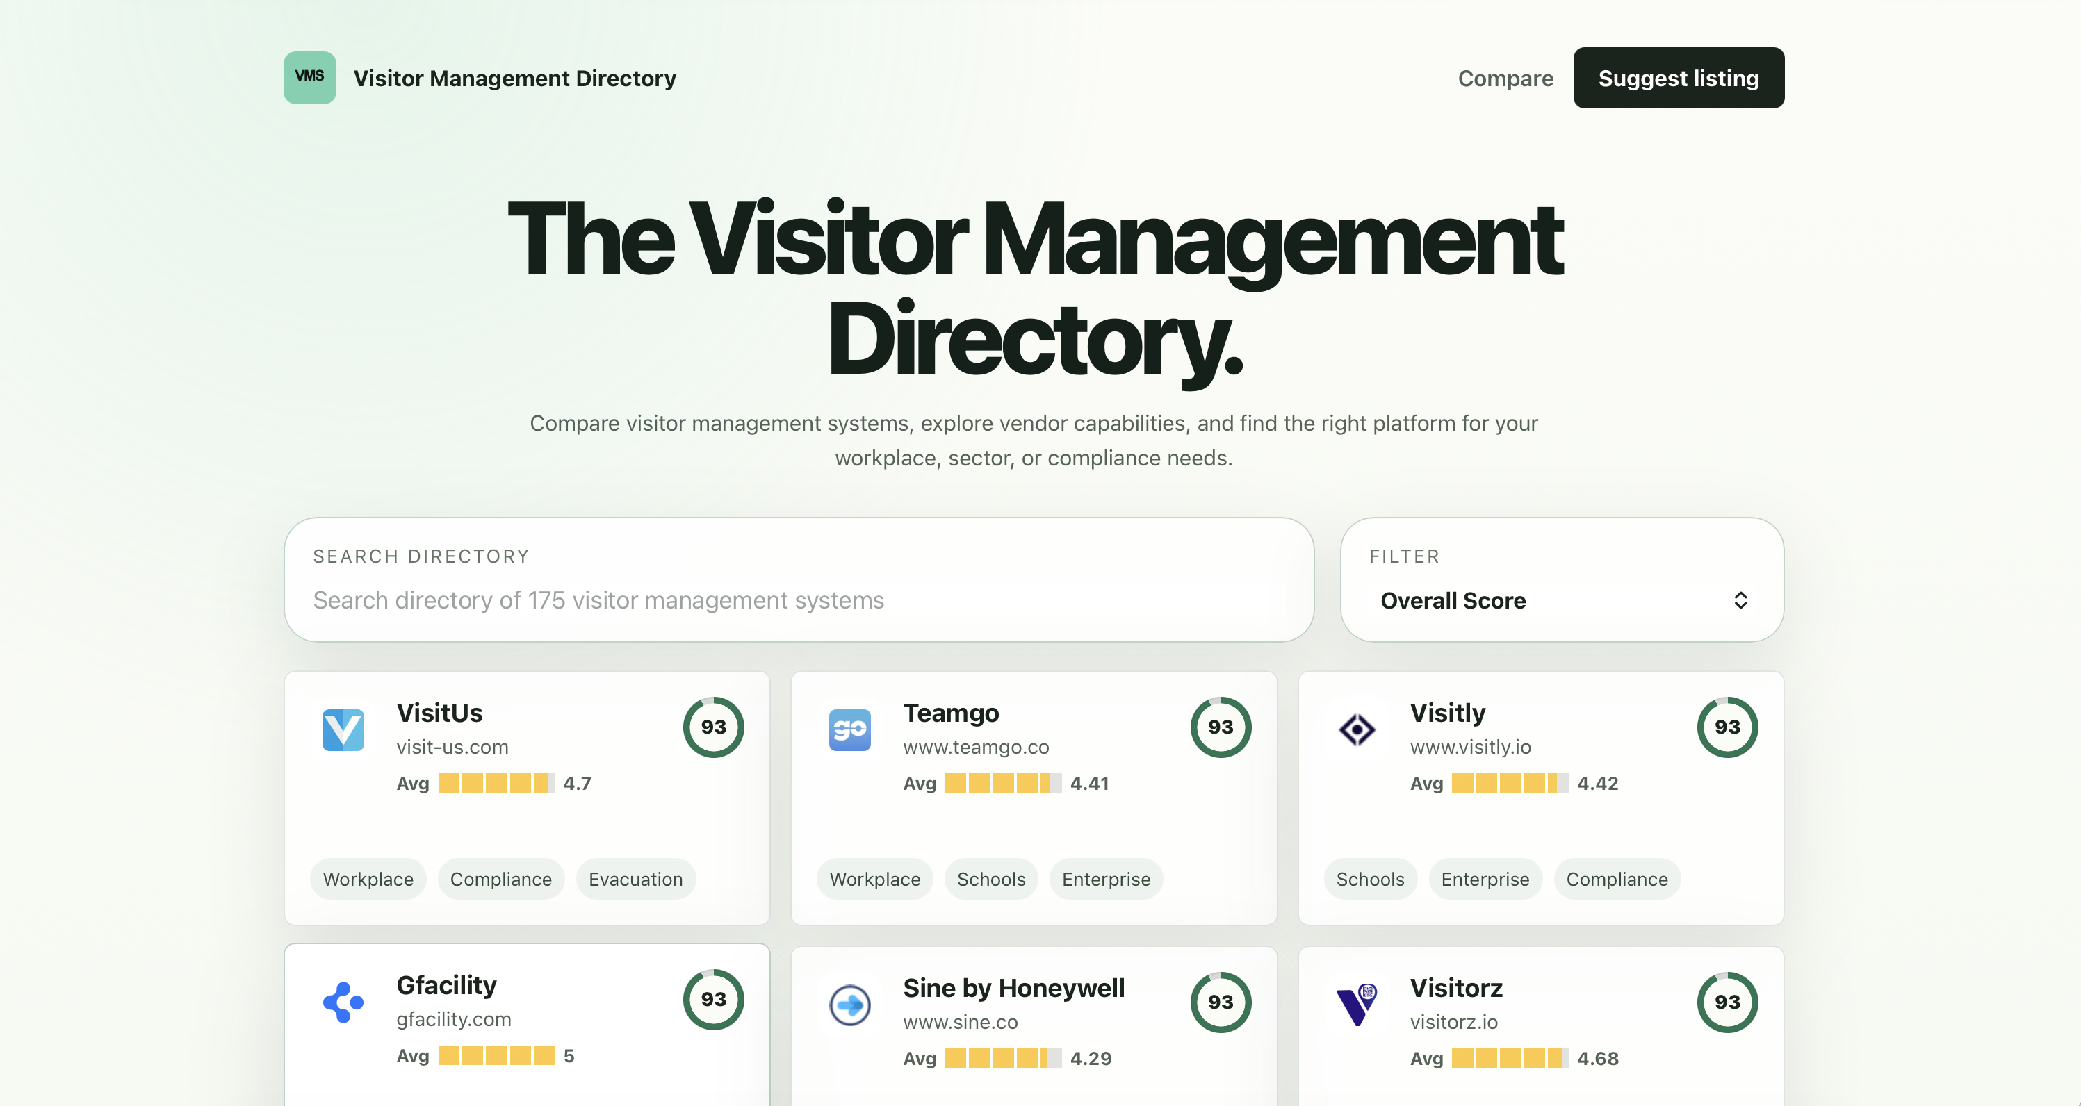The width and height of the screenshot is (2081, 1106).
Task: Click Sine by Honeywell 4.29 rating bar
Action: [x=1002, y=1058]
